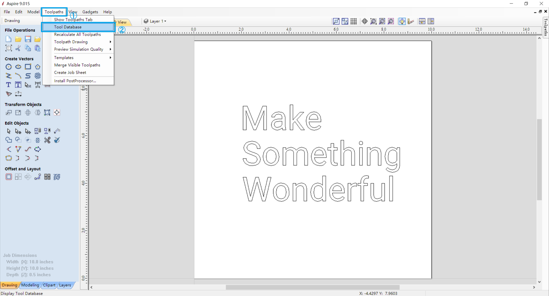Open the vertical Toolpaths side tab

(546, 27)
